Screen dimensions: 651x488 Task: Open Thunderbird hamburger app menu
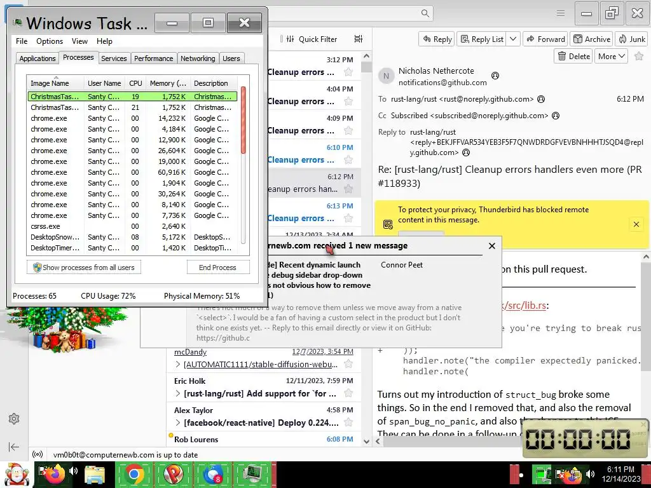(x=561, y=13)
